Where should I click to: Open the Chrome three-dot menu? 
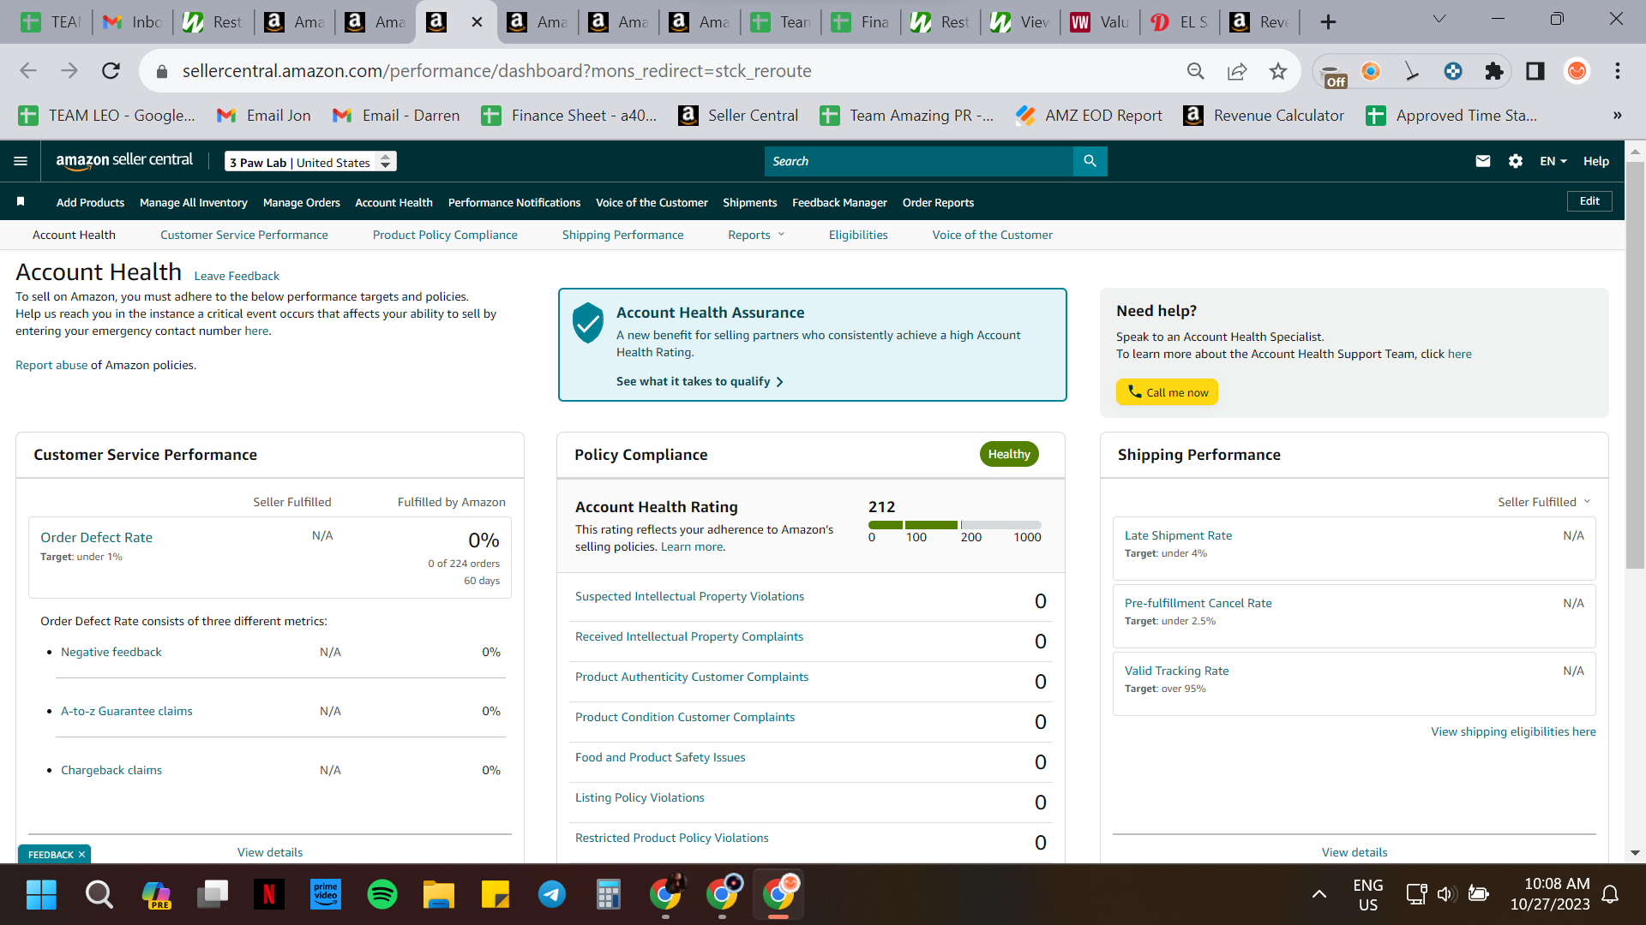pyautogui.click(x=1618, y=71)
